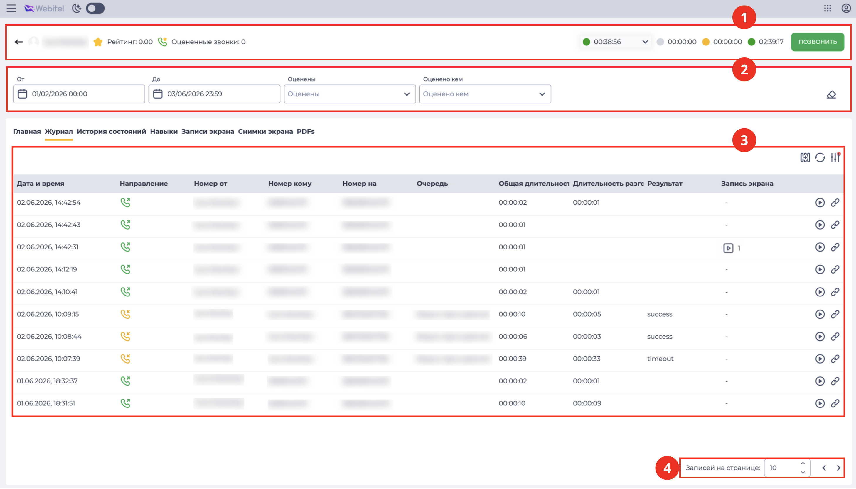The height and width of the screenshot is (489, 856).
Task: Play recording of the 14:12:19 call
Action: pyautogui.click(x=820, y=269)
